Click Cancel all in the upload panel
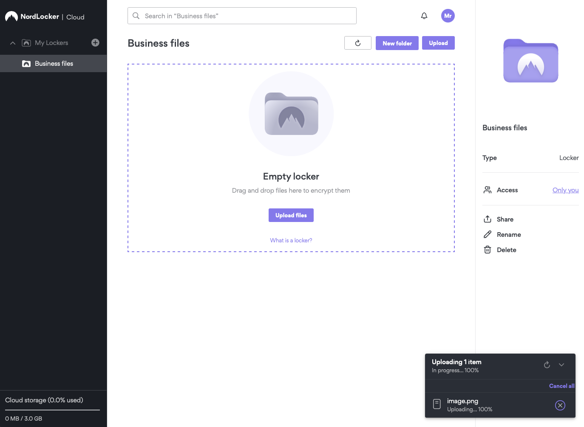 (561, 385)
